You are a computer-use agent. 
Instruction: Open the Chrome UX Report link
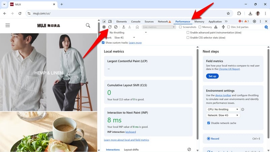tap(229, 69)
